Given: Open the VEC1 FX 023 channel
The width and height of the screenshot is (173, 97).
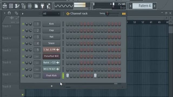Looking at the screenshot, I should [51, 69].
